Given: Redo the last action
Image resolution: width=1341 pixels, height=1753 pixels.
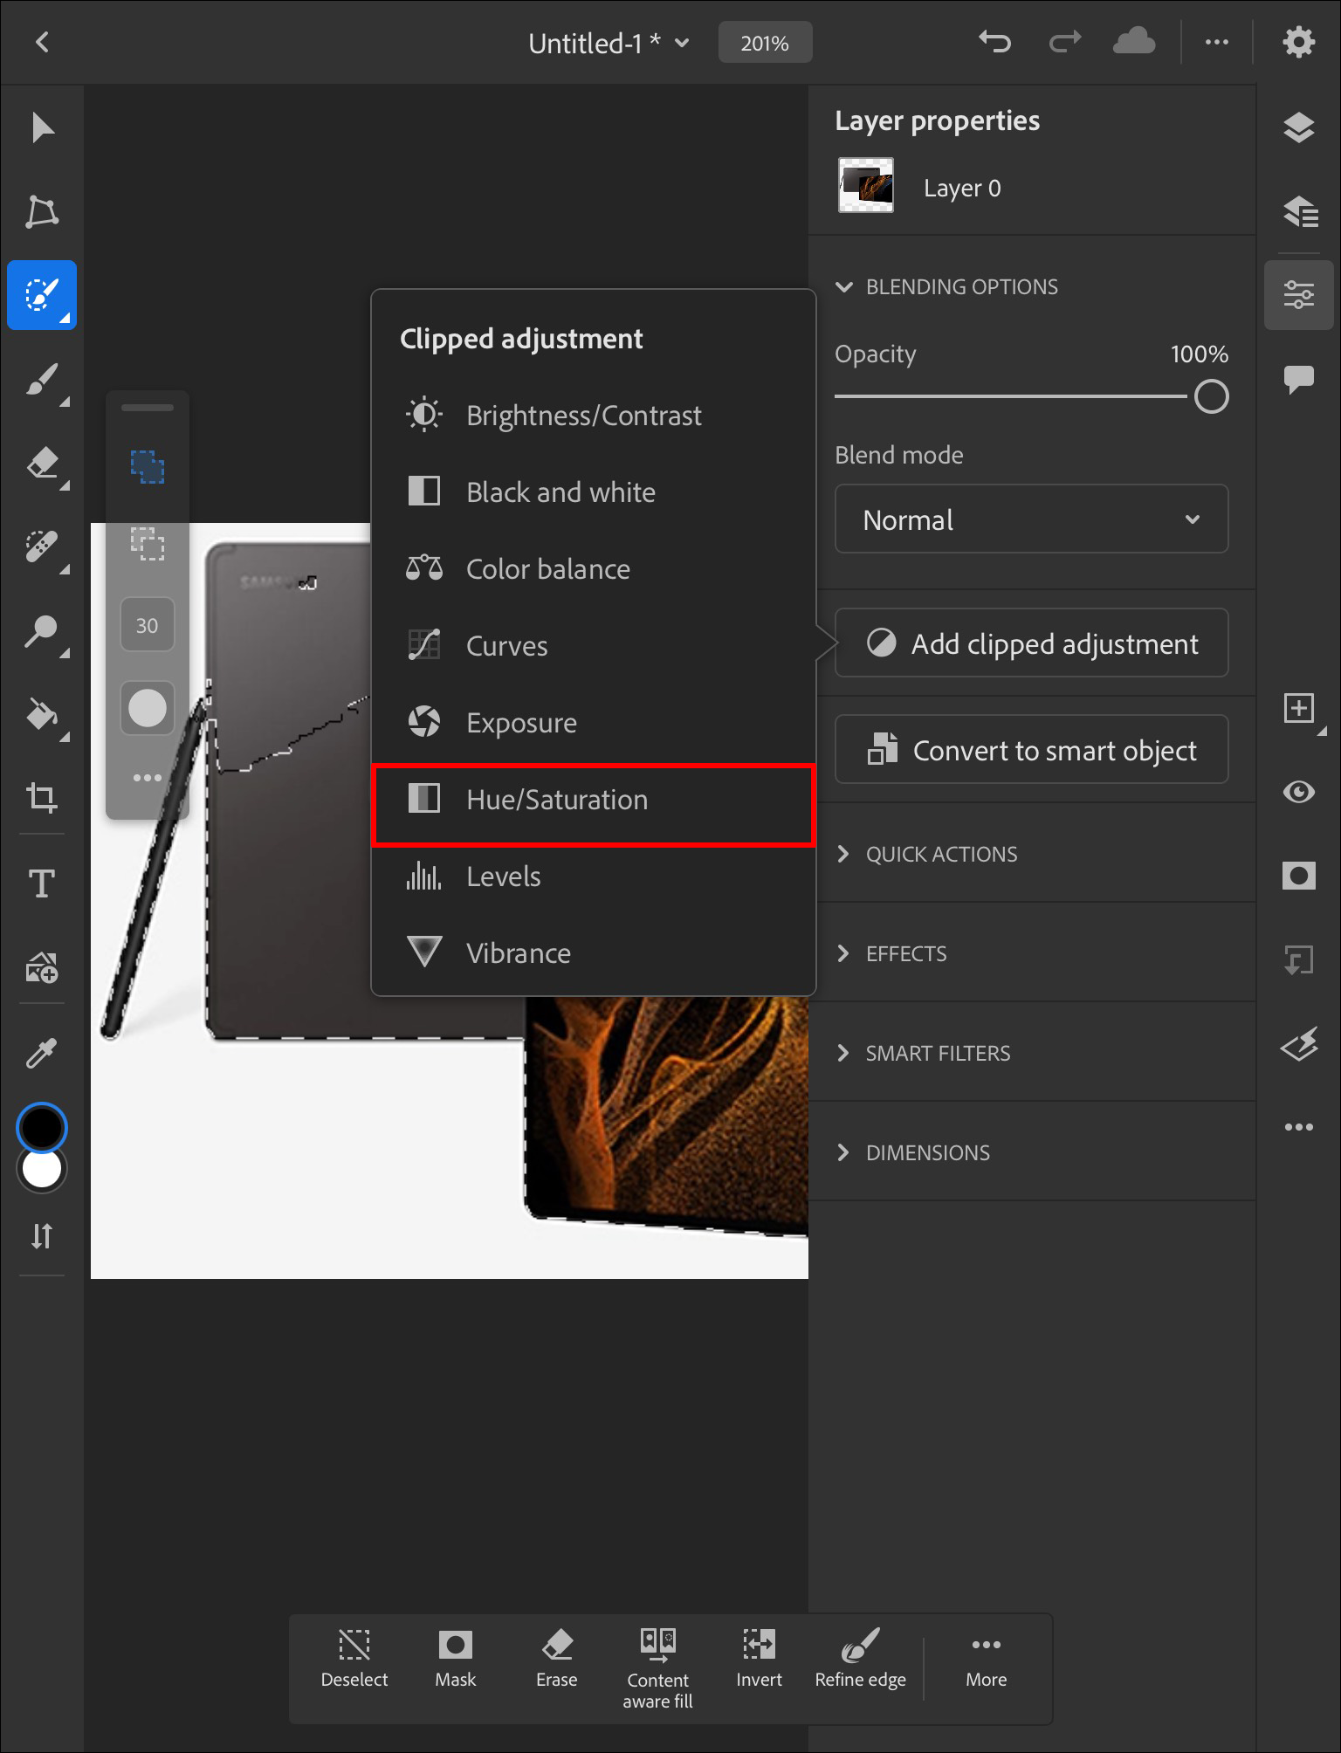Looking at the screenshot, I should [x=1064, y=41].
